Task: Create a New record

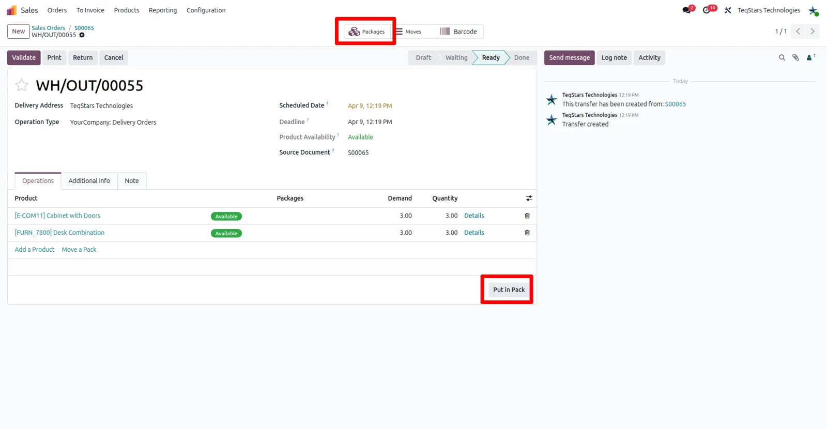Action: pos(19,32)
